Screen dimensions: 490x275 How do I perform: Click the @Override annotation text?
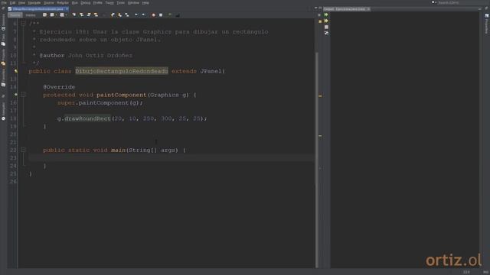(x=59, y=87)
